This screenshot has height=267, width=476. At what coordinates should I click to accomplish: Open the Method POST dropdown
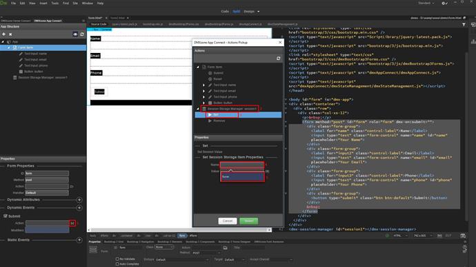pyautogui.click(x=206, y=253)
